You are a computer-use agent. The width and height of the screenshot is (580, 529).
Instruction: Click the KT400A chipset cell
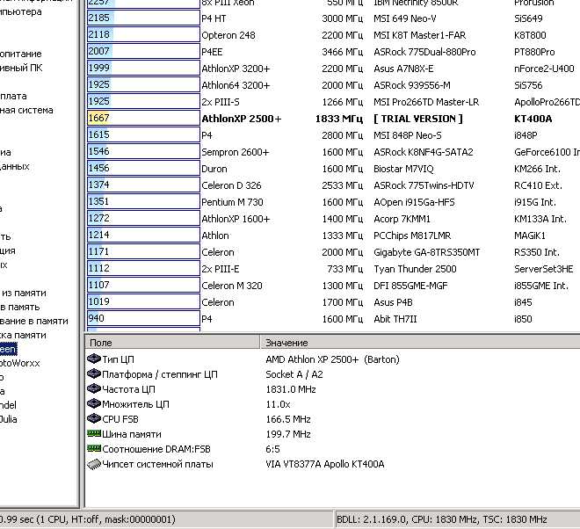[533, 119]
